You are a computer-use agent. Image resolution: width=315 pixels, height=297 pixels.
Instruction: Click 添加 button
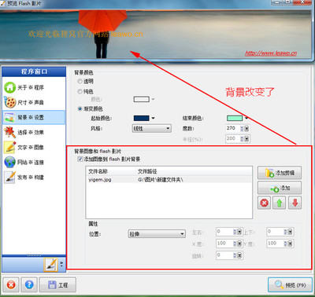[x=280, y=188]
